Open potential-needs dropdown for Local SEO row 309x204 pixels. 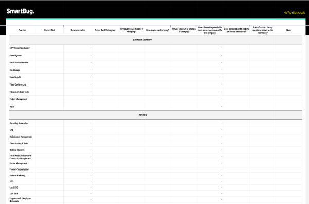tap(222, 188)
